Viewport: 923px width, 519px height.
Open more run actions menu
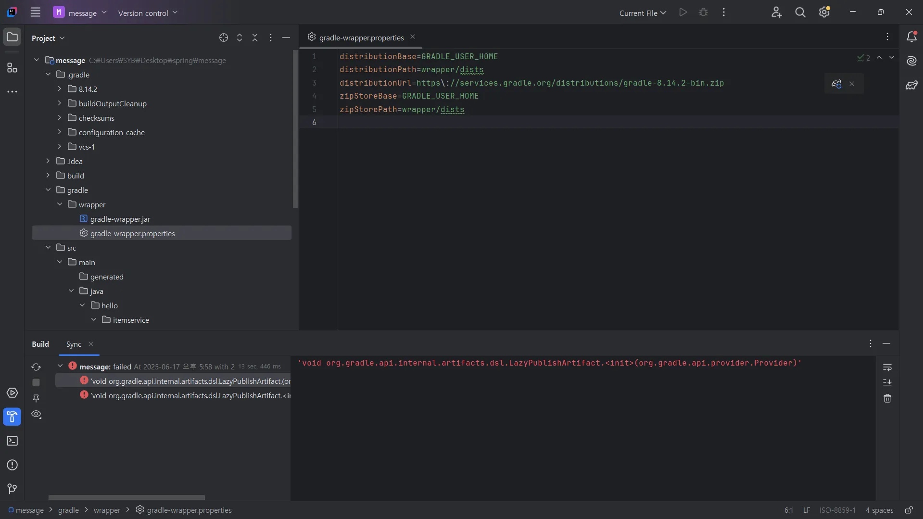724,13
